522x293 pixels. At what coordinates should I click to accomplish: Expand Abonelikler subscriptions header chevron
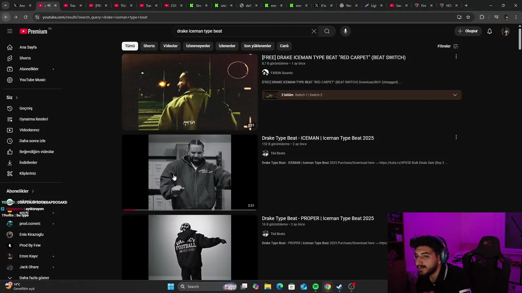33,191
